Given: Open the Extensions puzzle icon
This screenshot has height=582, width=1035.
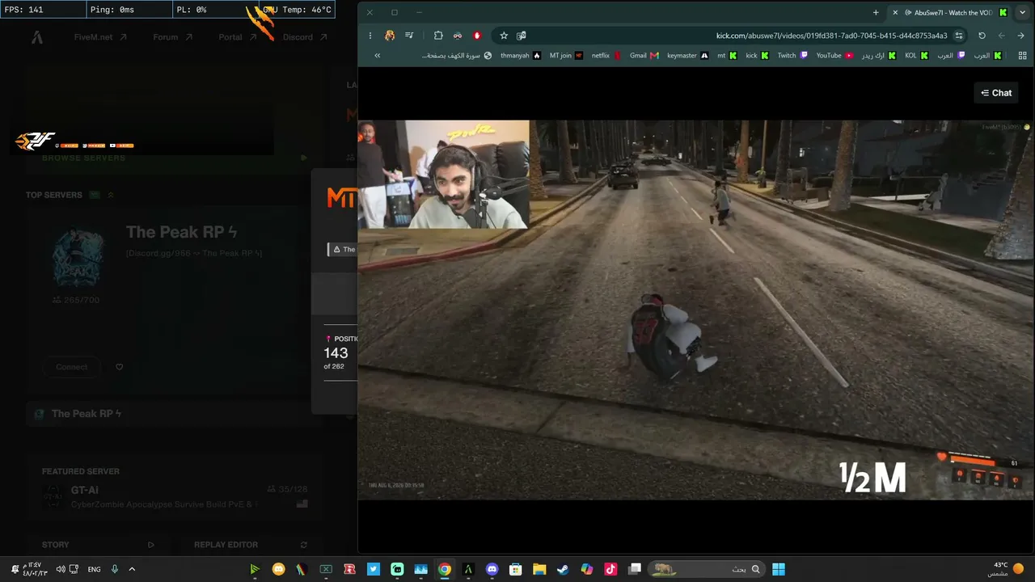Looking at the screenshot, I should click(438, 36).
